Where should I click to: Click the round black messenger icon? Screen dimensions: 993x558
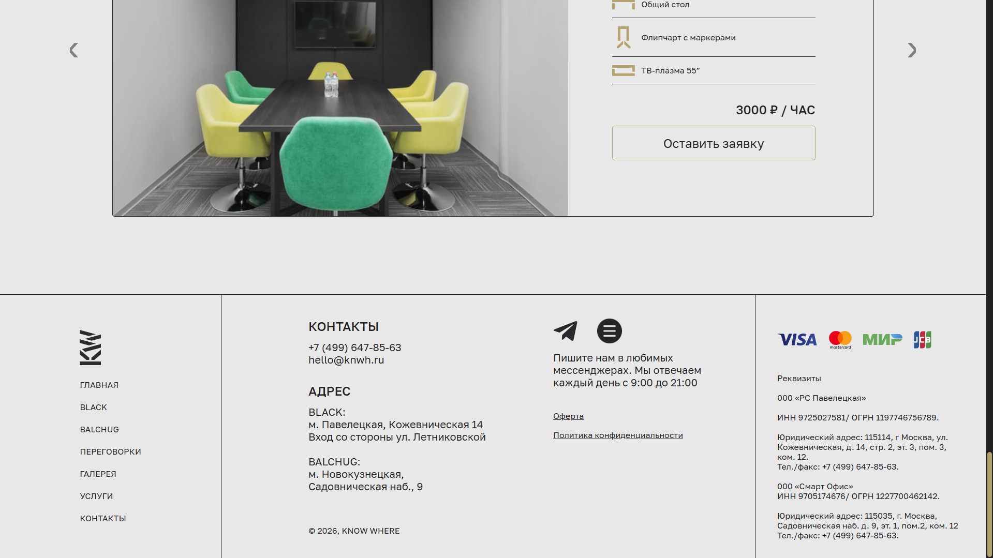pyautogui.click(x=610, y=331)
